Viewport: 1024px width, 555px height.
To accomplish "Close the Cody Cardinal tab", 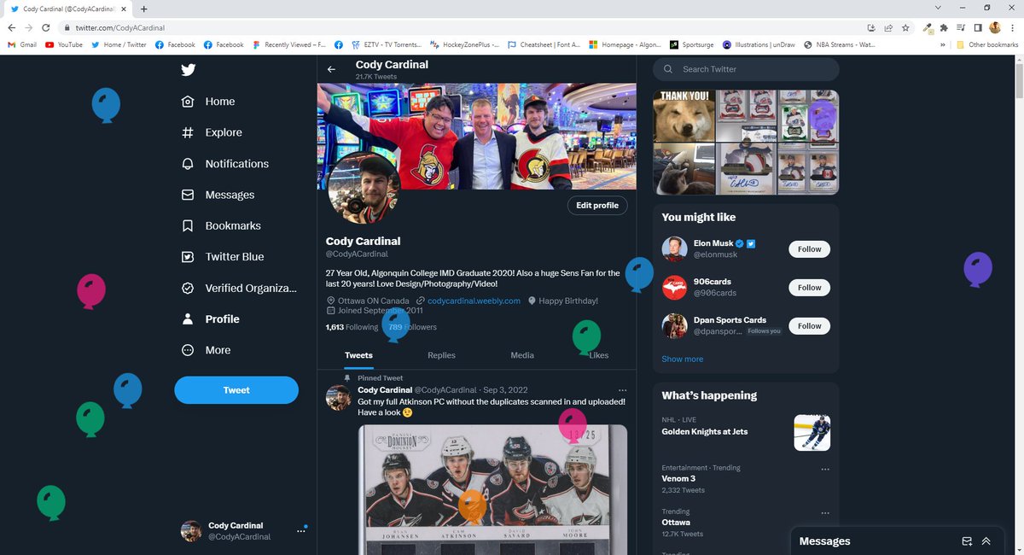I will 123,9.
